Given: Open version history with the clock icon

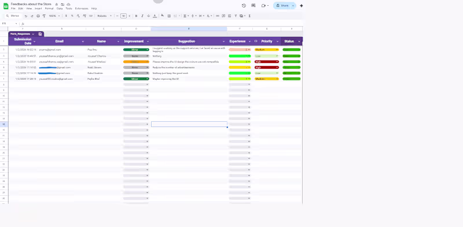Looking at the screenshot, I should click(x=244, y=6).
